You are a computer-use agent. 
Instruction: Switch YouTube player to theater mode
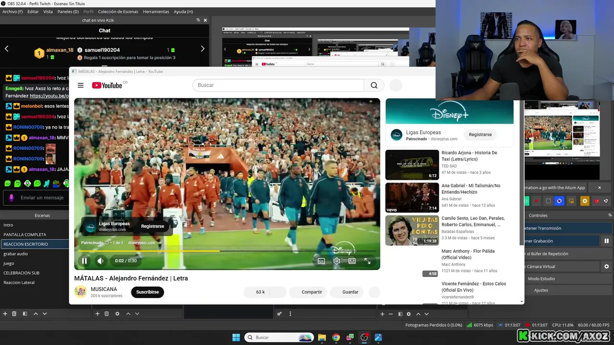(352, 261)
